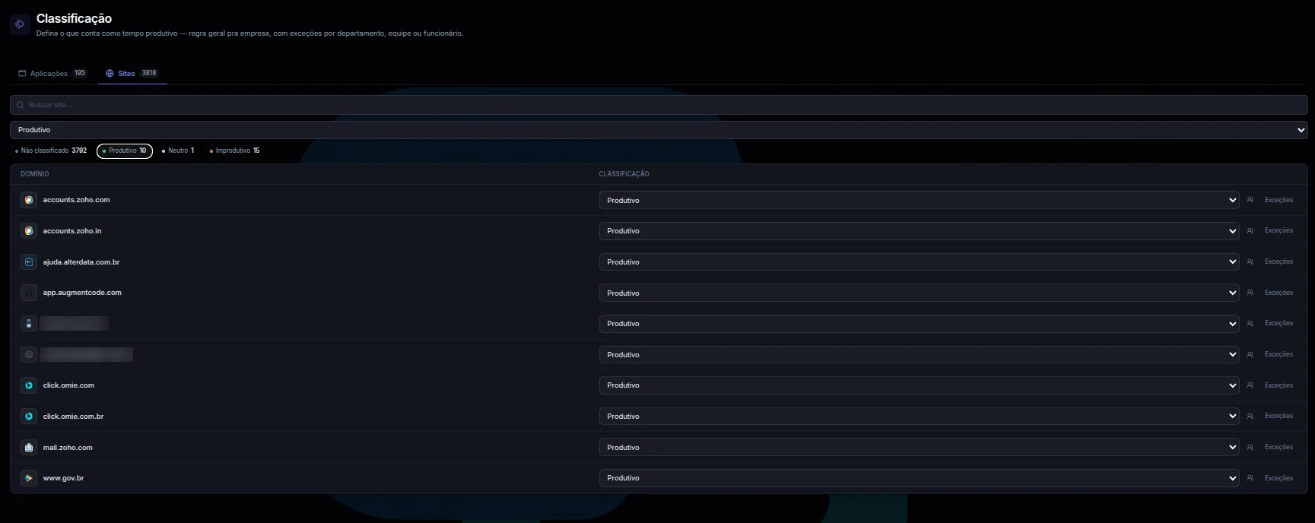
Task: Click the exceptions people icon for app.augmentcode.com
Action: click(x=1250, y=293)
